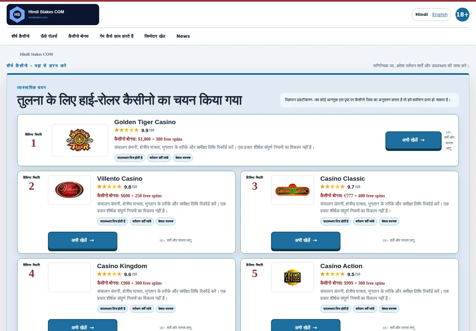This screenshot has height=331, width=476.
Task: Click the Hindi Stakes COM breadcrumb
Action: pyautogui.click(x=36, y=54)
